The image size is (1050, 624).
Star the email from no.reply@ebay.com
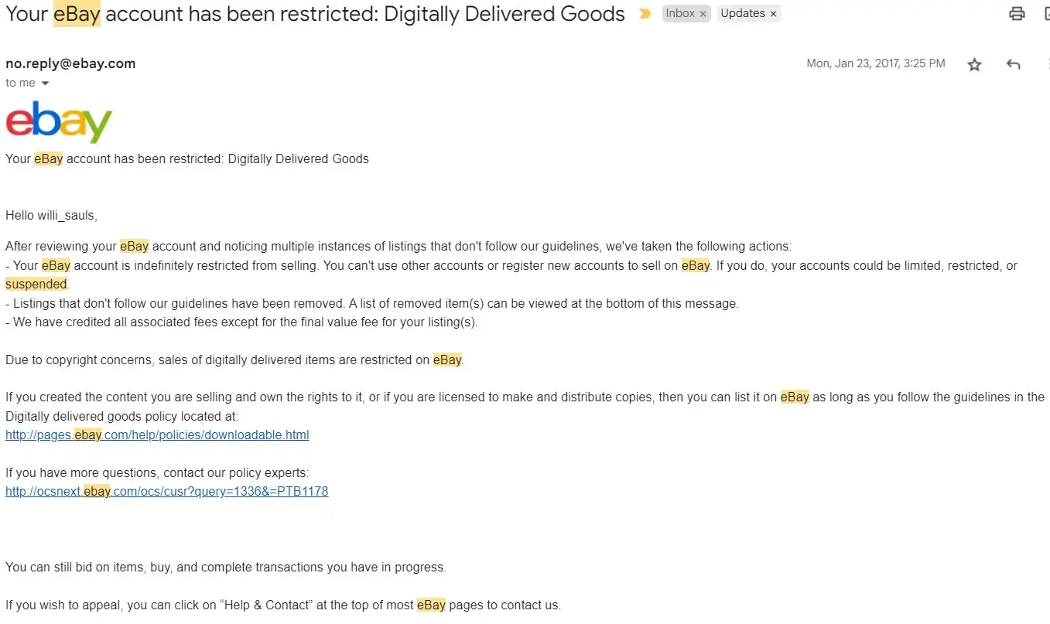[974, 65]
